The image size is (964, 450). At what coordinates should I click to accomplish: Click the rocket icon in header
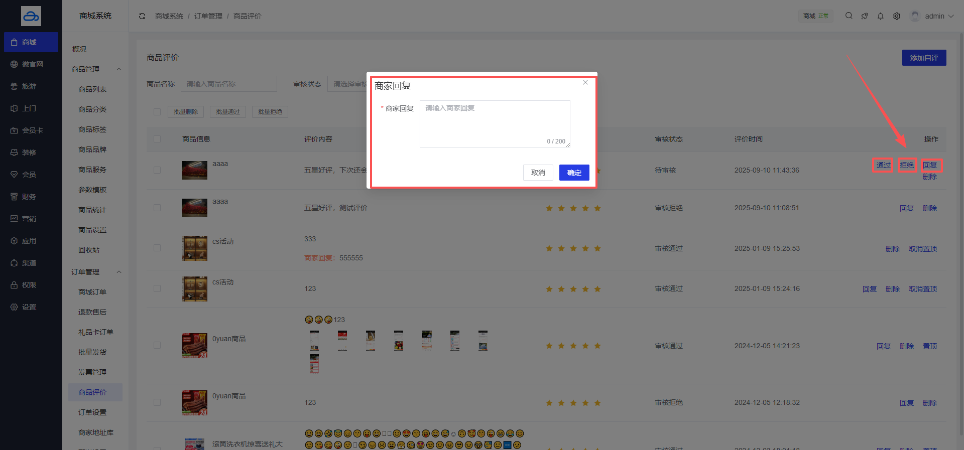pyautogui.click(x=865, y=16)
